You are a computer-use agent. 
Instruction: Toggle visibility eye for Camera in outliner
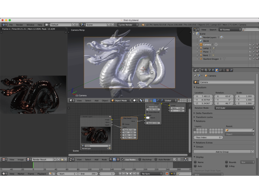pyautogui.click(x=250, y=44)
